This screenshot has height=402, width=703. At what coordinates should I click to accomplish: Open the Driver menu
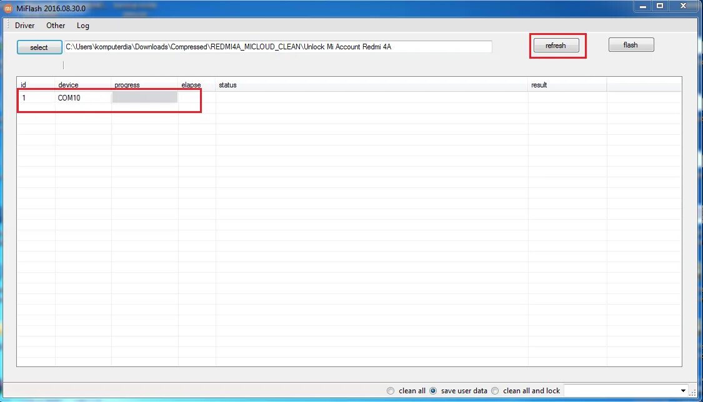[x=24, y=26]
